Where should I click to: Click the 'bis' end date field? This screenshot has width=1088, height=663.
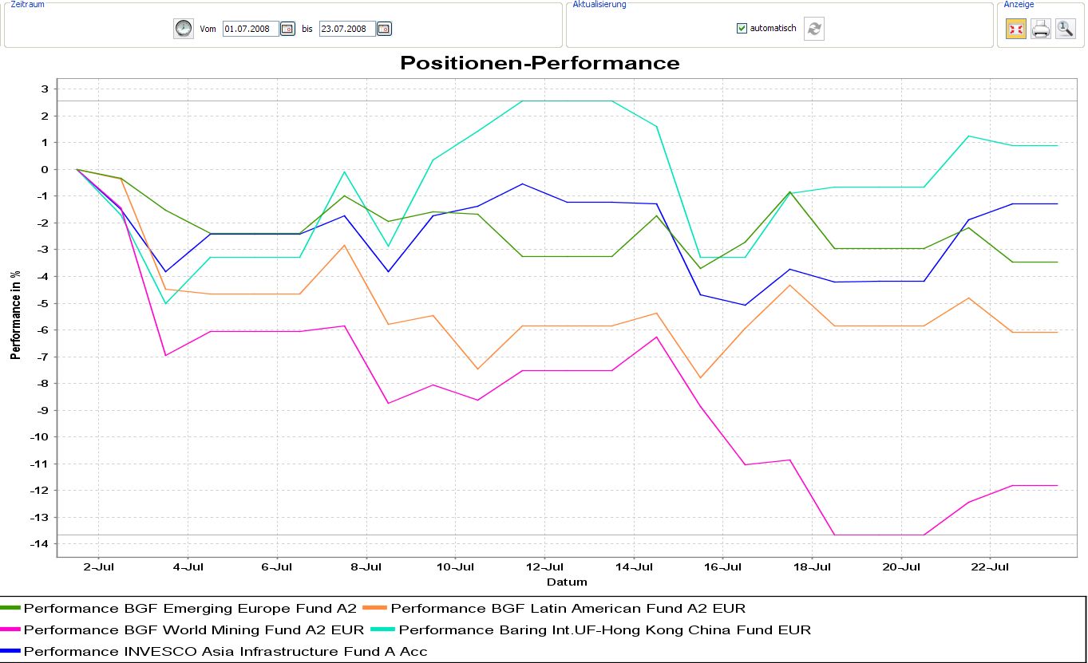pyautogui.click(x=347, y=29)
